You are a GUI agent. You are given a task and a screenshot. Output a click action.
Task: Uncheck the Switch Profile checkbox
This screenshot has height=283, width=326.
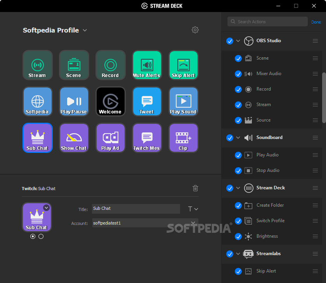tap(238, 221)
